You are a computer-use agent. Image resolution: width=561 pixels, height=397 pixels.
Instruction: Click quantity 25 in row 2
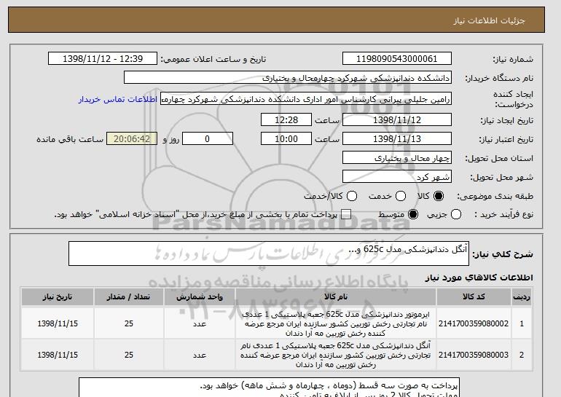(x=129, y=355)
